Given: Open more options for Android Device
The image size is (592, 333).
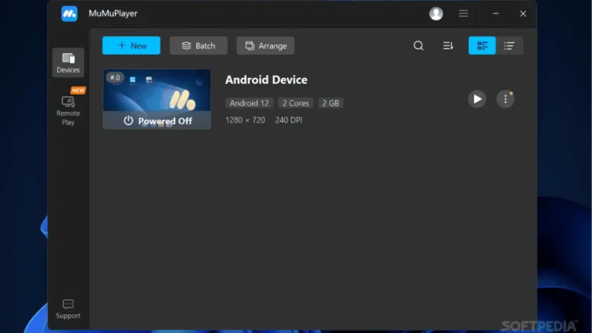Looking at the screenshot, I should click(506, 99).
